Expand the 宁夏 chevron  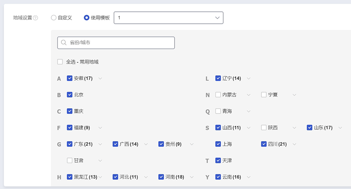click(294, 95)
